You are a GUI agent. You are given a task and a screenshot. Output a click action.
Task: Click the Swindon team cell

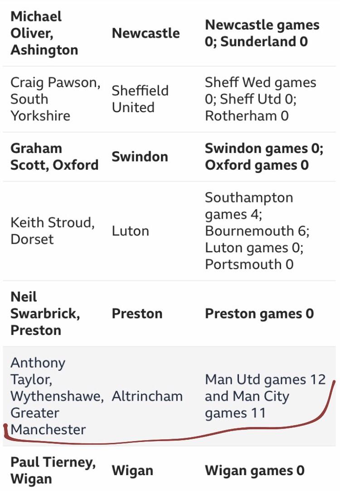tap(140, 157)
